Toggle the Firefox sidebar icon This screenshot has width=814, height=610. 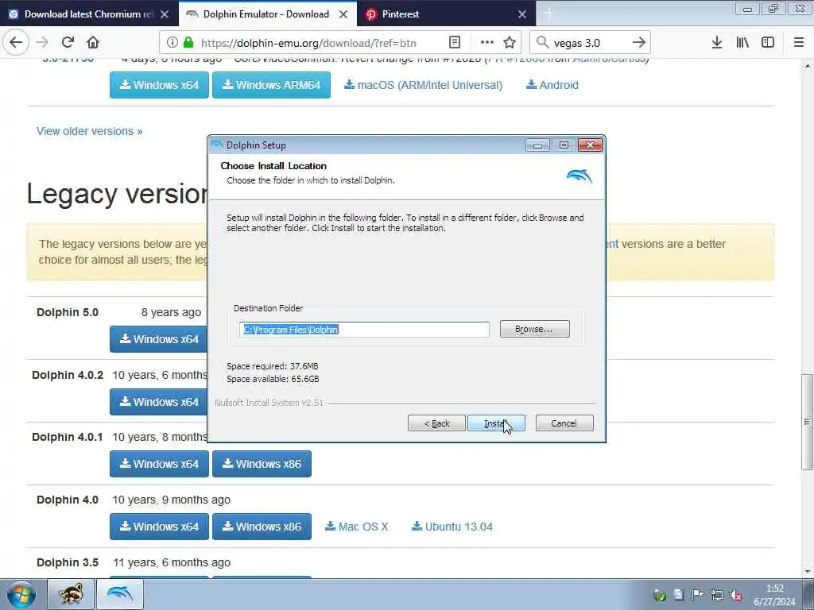click(768, 43)
